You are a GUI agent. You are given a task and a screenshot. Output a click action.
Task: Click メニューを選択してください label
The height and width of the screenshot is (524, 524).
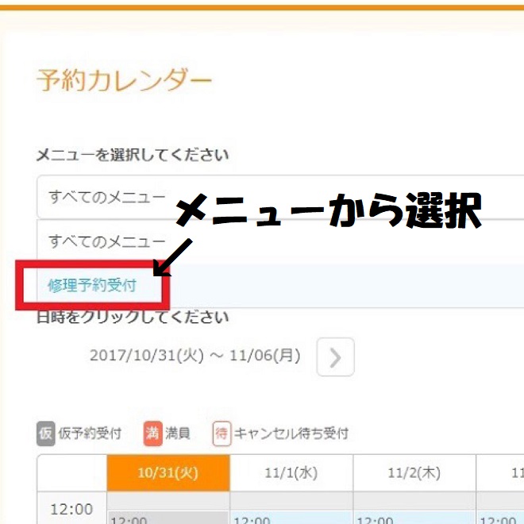pyautogui.click(x=133, y=155)
